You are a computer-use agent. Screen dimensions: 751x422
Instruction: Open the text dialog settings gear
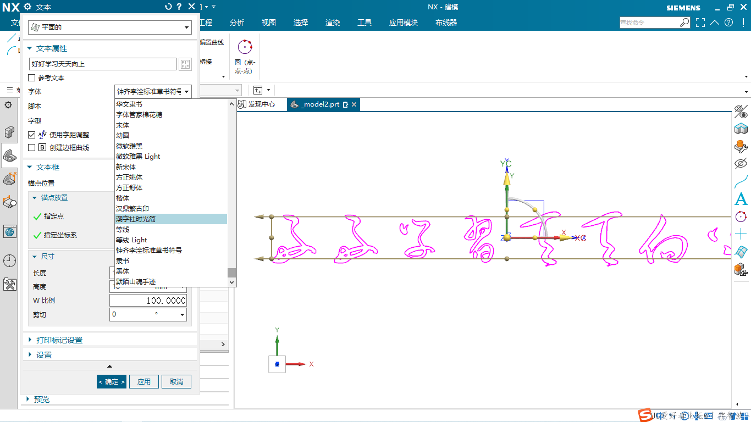click(27, 7)
